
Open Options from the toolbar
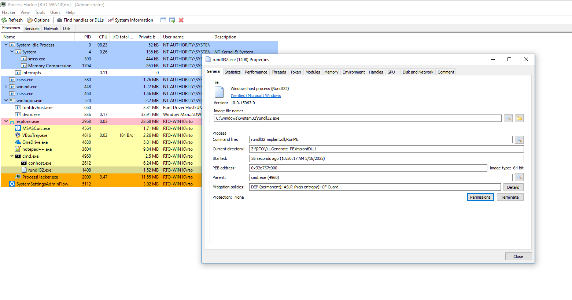pyautogui.click(x=38, y=20)
